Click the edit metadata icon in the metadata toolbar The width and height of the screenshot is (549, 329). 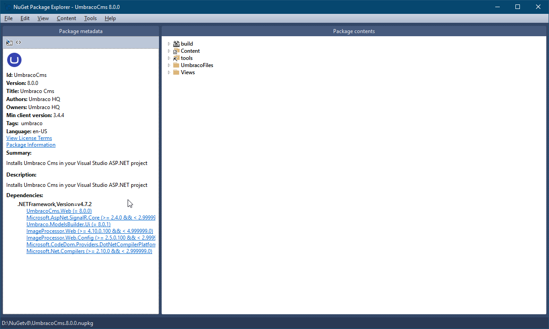coord(9,42)
